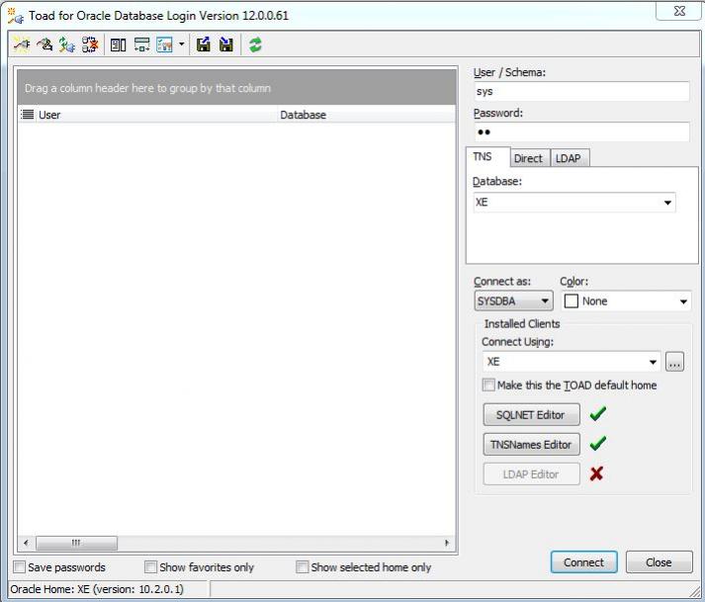Click the export connections floppy icon
The height and width of the screenshot is (602, 705).
coord(204,44)
